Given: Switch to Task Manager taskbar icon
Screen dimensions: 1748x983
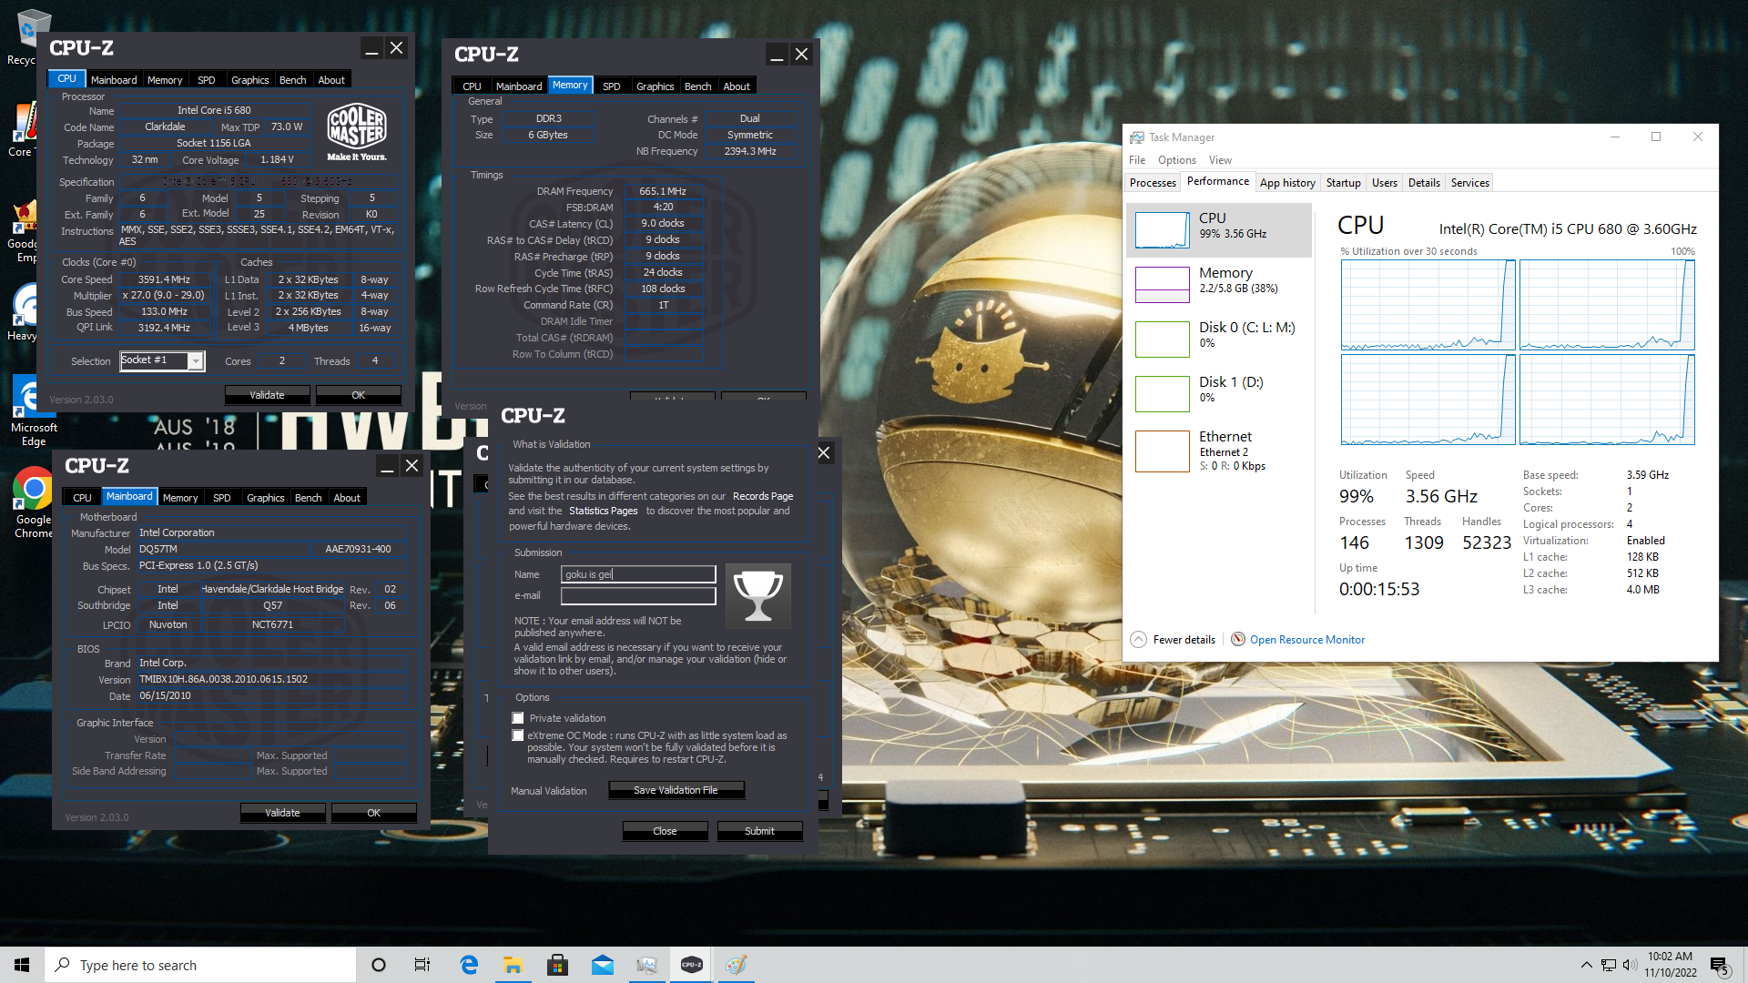Looking at the screenshot, I should tap(646, 965).
